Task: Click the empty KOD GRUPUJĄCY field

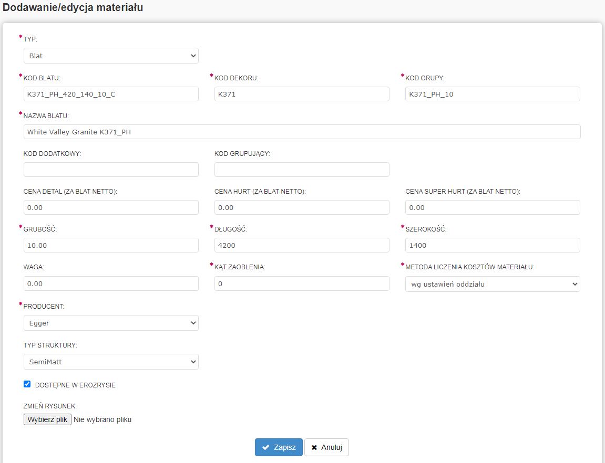Action: (x=302, y=170)
